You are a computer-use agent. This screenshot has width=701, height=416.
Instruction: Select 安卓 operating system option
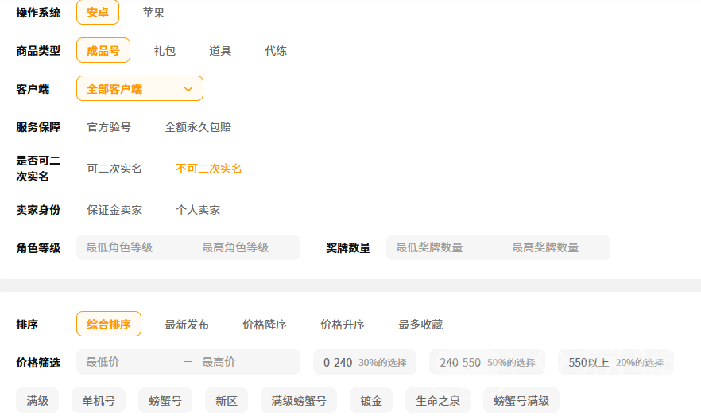coord(98,13)
